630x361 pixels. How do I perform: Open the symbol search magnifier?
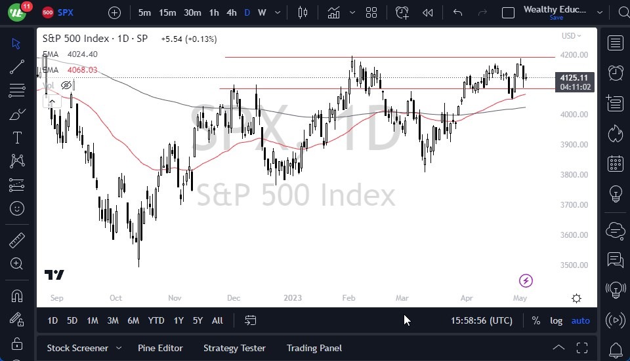[624, 12]
